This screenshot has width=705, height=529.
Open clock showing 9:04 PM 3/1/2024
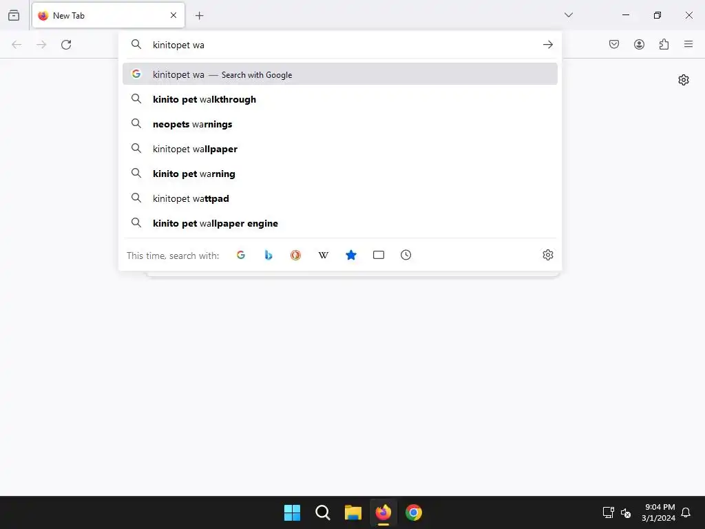point(658,512)
